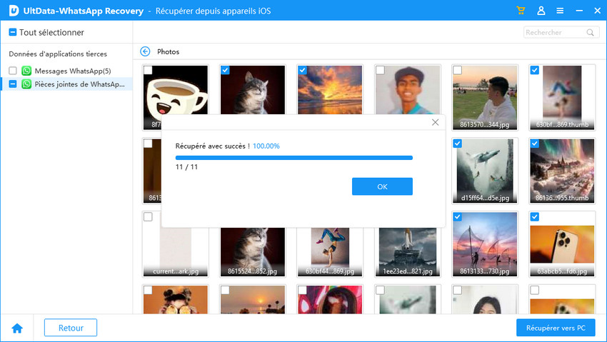Open the 630bf...869.thumb blurred thumbnail

pyautogui.click(x=562, y=98)
